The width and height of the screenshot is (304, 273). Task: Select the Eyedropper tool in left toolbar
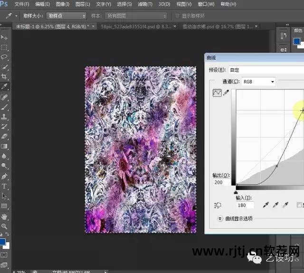[x=4, y=86]
